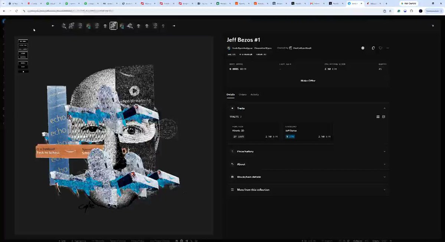Open the Chrome three-dot menu
The height and width of the screenshot is (242, 445).
coord(441,11)
